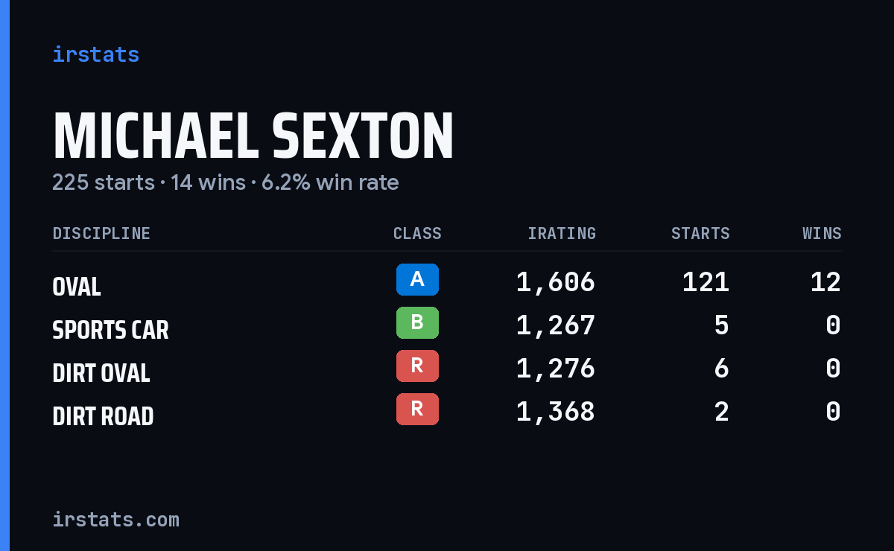The image size is (894, 551).
Task: Click the red R badge in Dirt Oval row
Action: [417, 366]
